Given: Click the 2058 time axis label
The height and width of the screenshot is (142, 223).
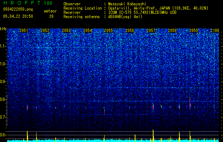Looking at the screenshot, I should point(172,31).
